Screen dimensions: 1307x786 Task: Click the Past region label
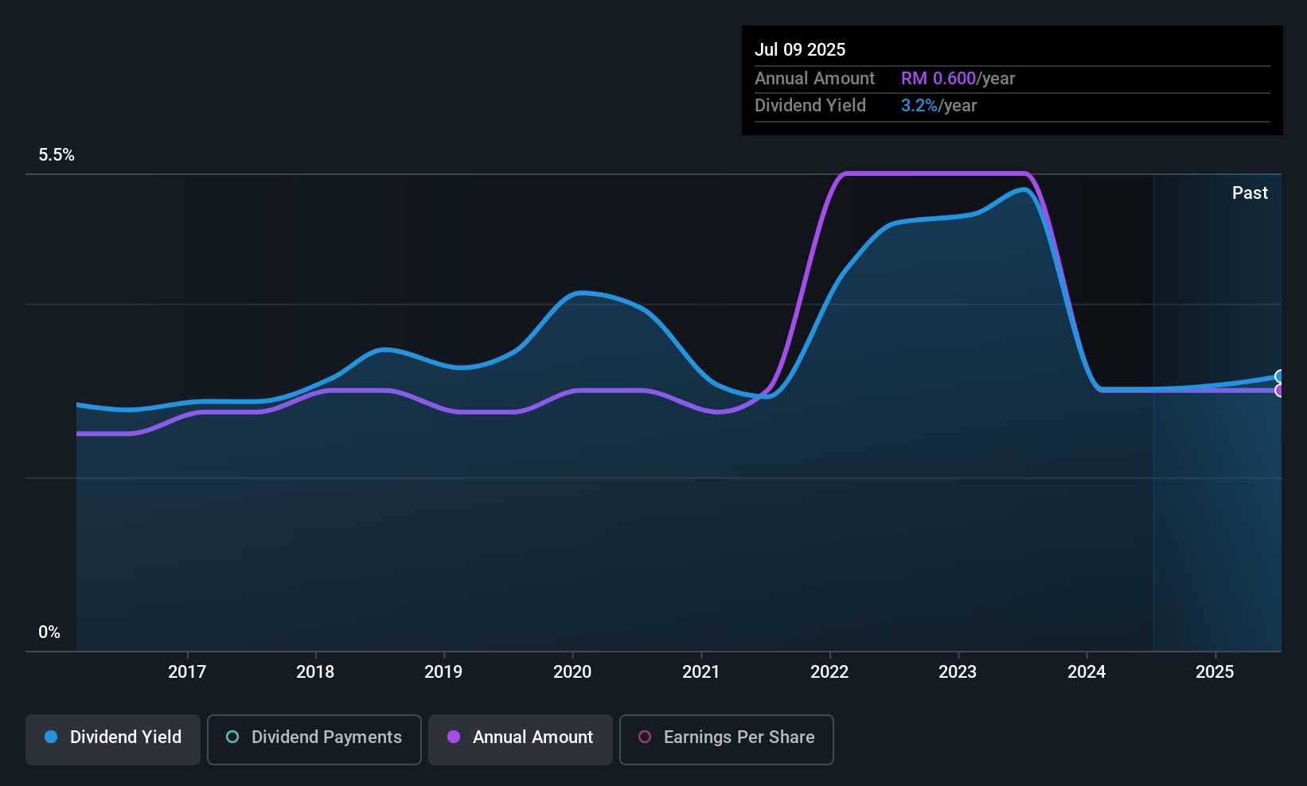pos(1250,193)
